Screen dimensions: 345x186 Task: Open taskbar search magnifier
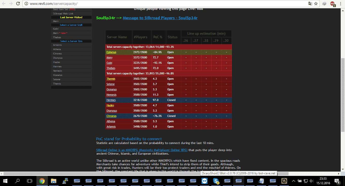click(18, 181)
